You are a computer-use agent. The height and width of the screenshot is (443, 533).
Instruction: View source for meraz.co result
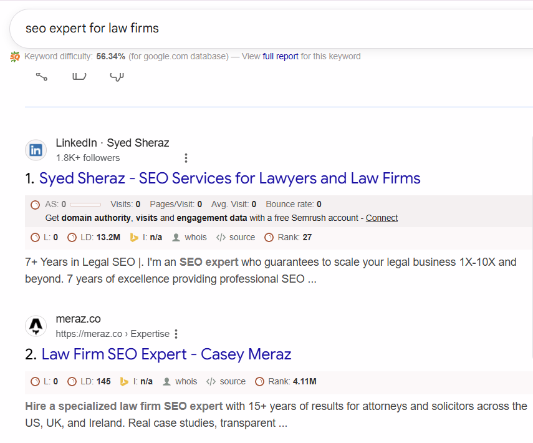[233, 381]
